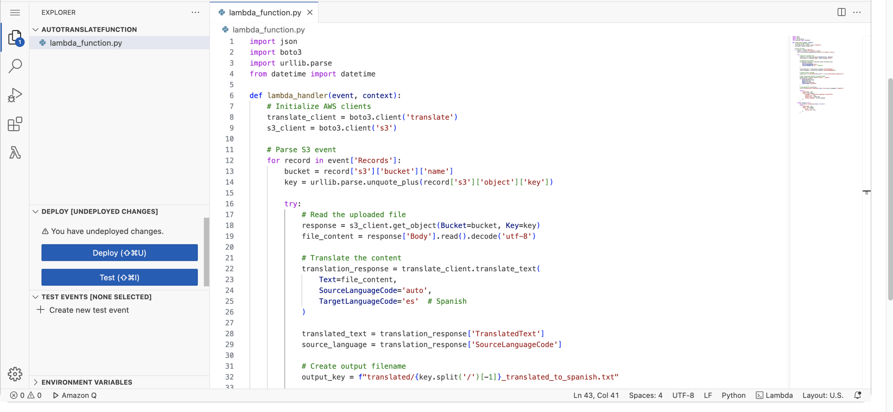Close the lambda_function.py tab

pyautogui.click(x=310, y=13)
